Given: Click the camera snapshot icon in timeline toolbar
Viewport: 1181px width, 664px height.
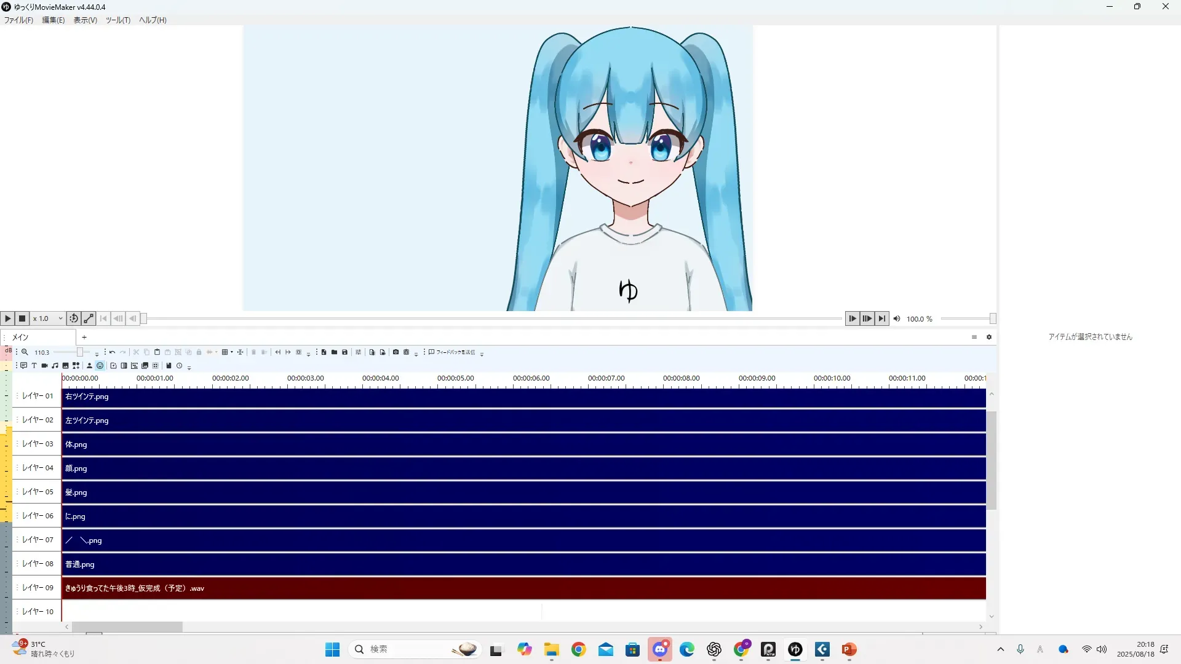Looking at the screenshot, I should (396, 352).
